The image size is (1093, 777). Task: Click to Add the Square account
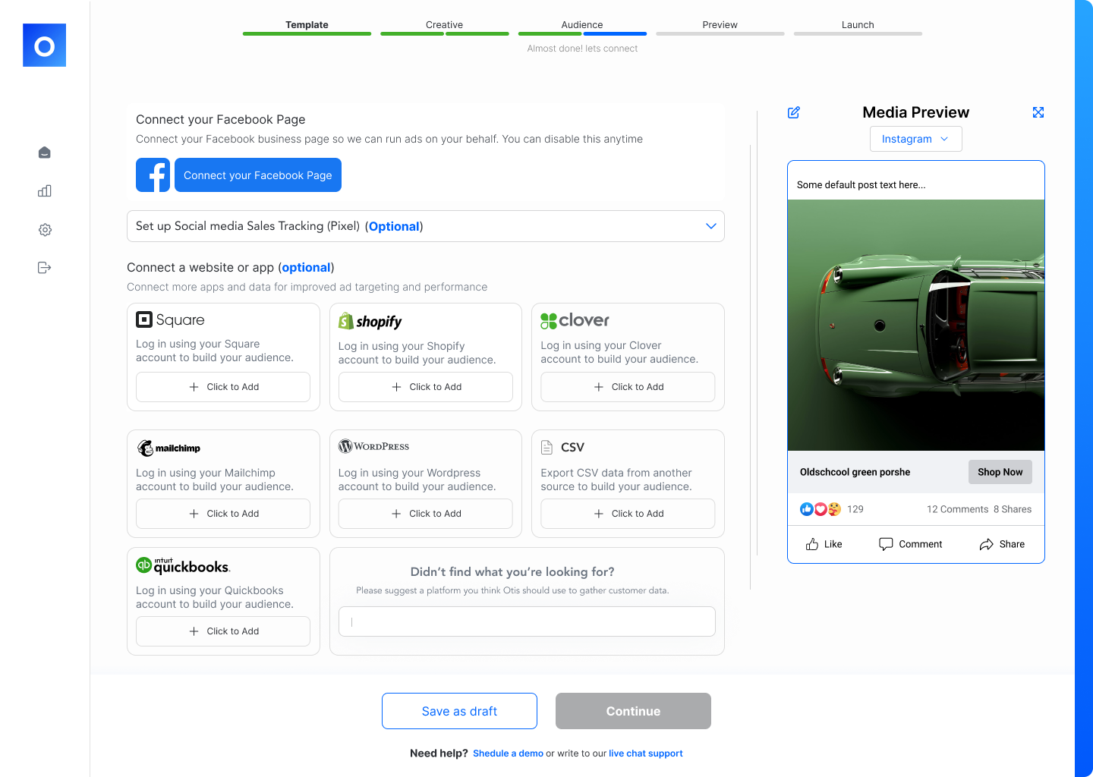(223, 387)
